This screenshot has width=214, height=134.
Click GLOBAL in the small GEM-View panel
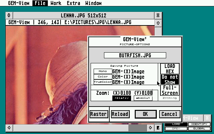199,129
